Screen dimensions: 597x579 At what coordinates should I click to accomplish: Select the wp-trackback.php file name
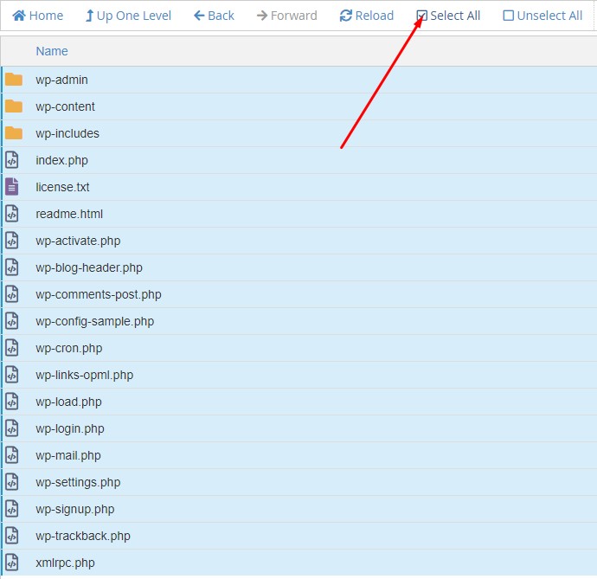[x=83, y=537]
